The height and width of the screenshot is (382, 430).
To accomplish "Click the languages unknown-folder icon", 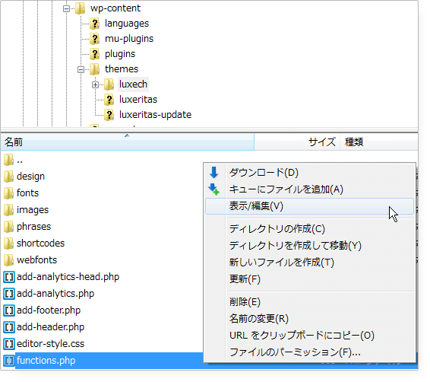I will point(95,24).
